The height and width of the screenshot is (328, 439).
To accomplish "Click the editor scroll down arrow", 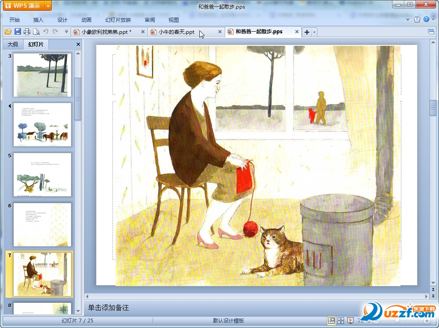I will (x=433, y=283).
